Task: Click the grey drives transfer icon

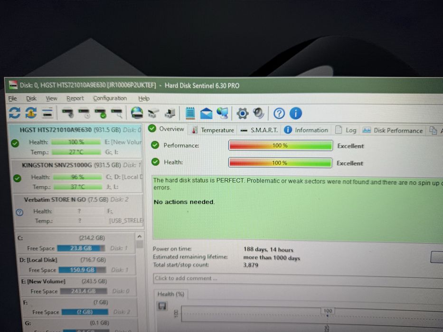Action: click(x=153, y=113)
